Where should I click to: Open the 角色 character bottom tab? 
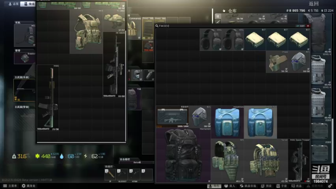point(214,186)
